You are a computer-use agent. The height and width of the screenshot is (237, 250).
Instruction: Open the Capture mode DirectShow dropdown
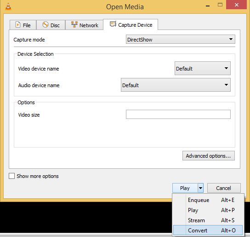click(x=180, y=39)
